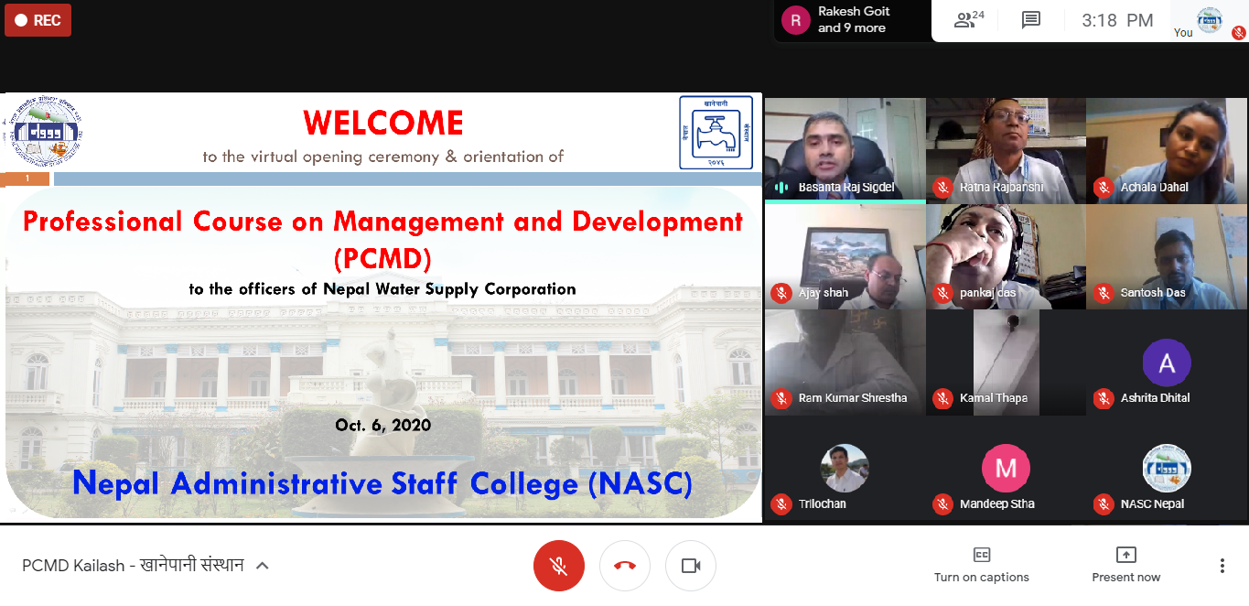Viewport: 1249px width, 606px height.
Task: Click the muted mic icon beside Ratna Rajbanshi
Action: click(942, 188)
